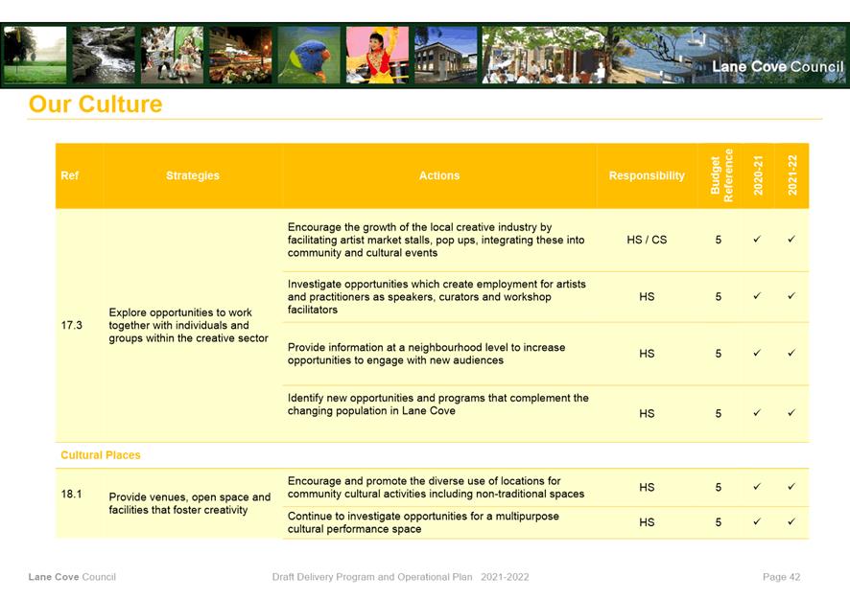
Task: Click the Page 42 footer label
Action: click(x=781, y=577)
